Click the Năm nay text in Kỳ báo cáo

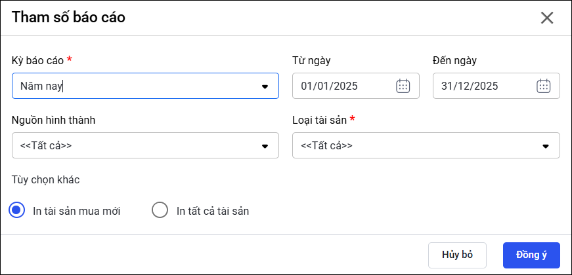pos(41,86)
